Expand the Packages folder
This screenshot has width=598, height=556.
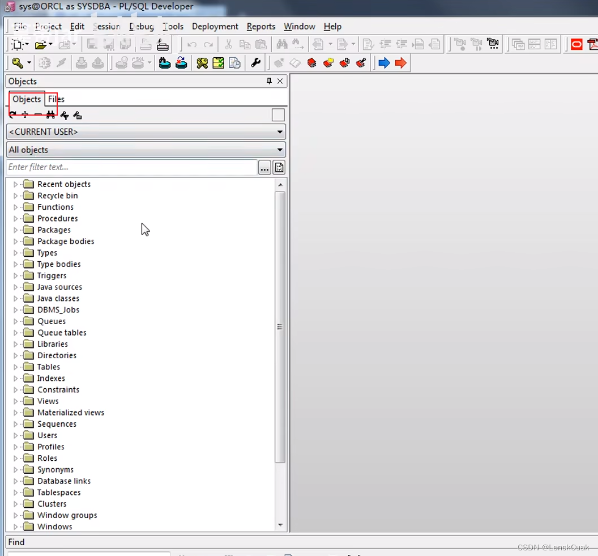(x=15, y=230)
